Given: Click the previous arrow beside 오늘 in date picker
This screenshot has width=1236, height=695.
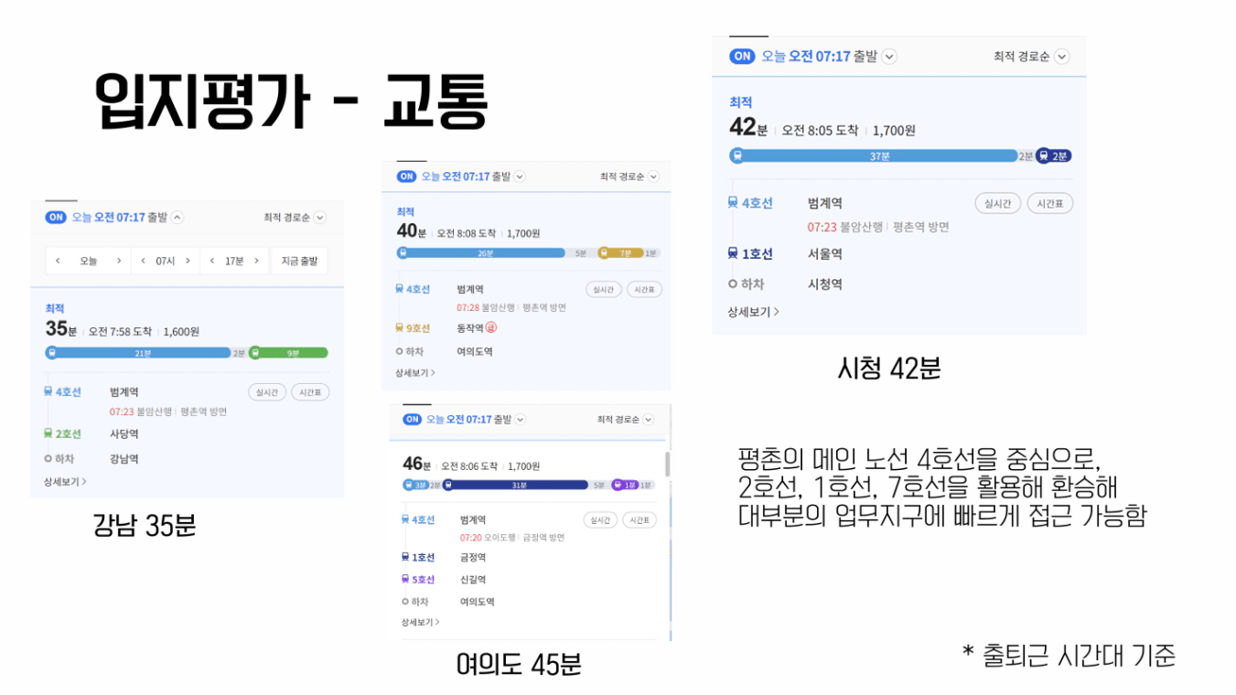Looking at the screenshot, I should [x=59, y=261].
